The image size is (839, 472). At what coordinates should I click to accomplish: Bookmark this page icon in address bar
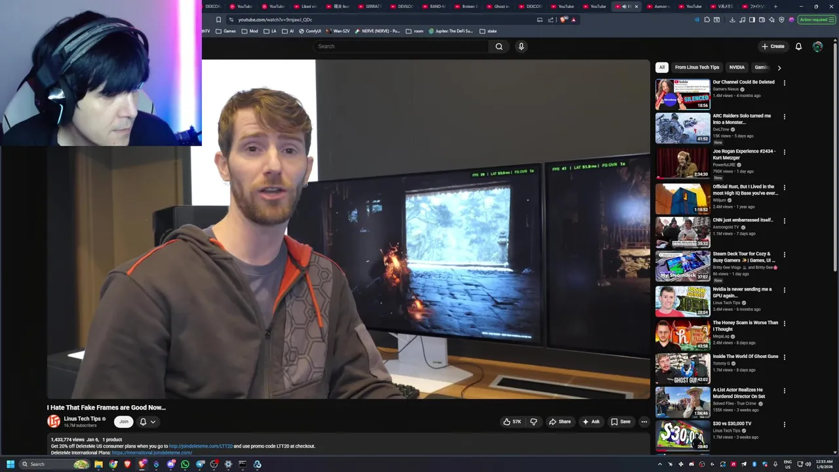pos(218,20)
